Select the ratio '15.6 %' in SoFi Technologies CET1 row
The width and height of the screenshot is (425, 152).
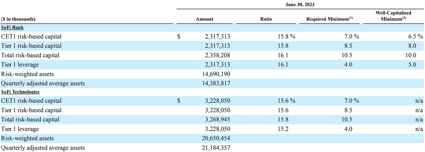point(286,101)
